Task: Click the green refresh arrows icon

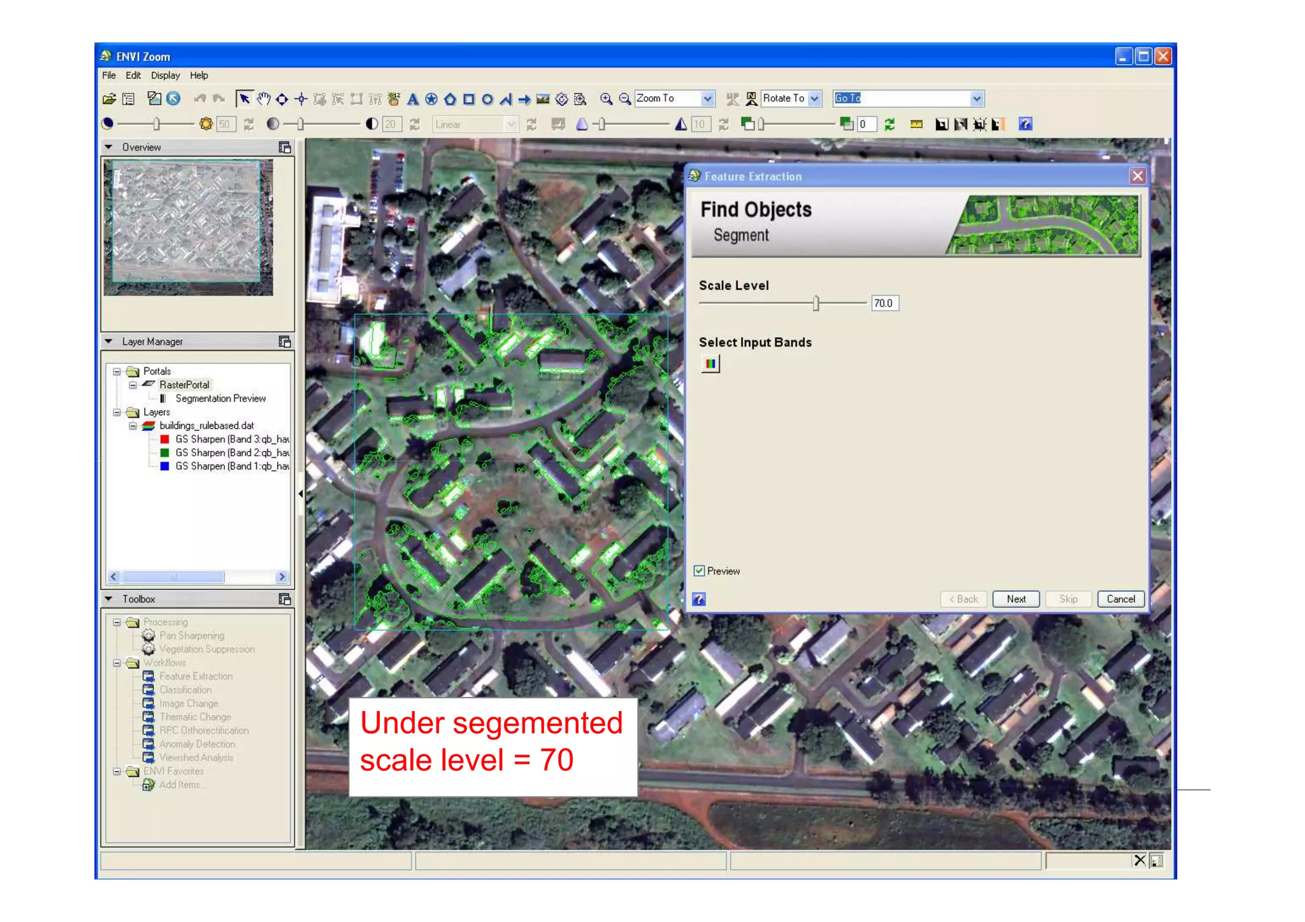Action: click(890, 124)
